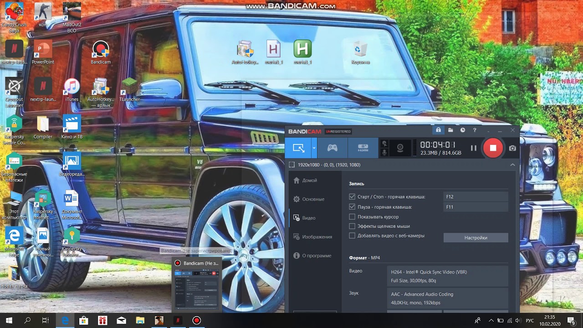The width and height of the screenshot is (583, 328).
Task: Click the H264 video format info box
Action: [449, 277]
